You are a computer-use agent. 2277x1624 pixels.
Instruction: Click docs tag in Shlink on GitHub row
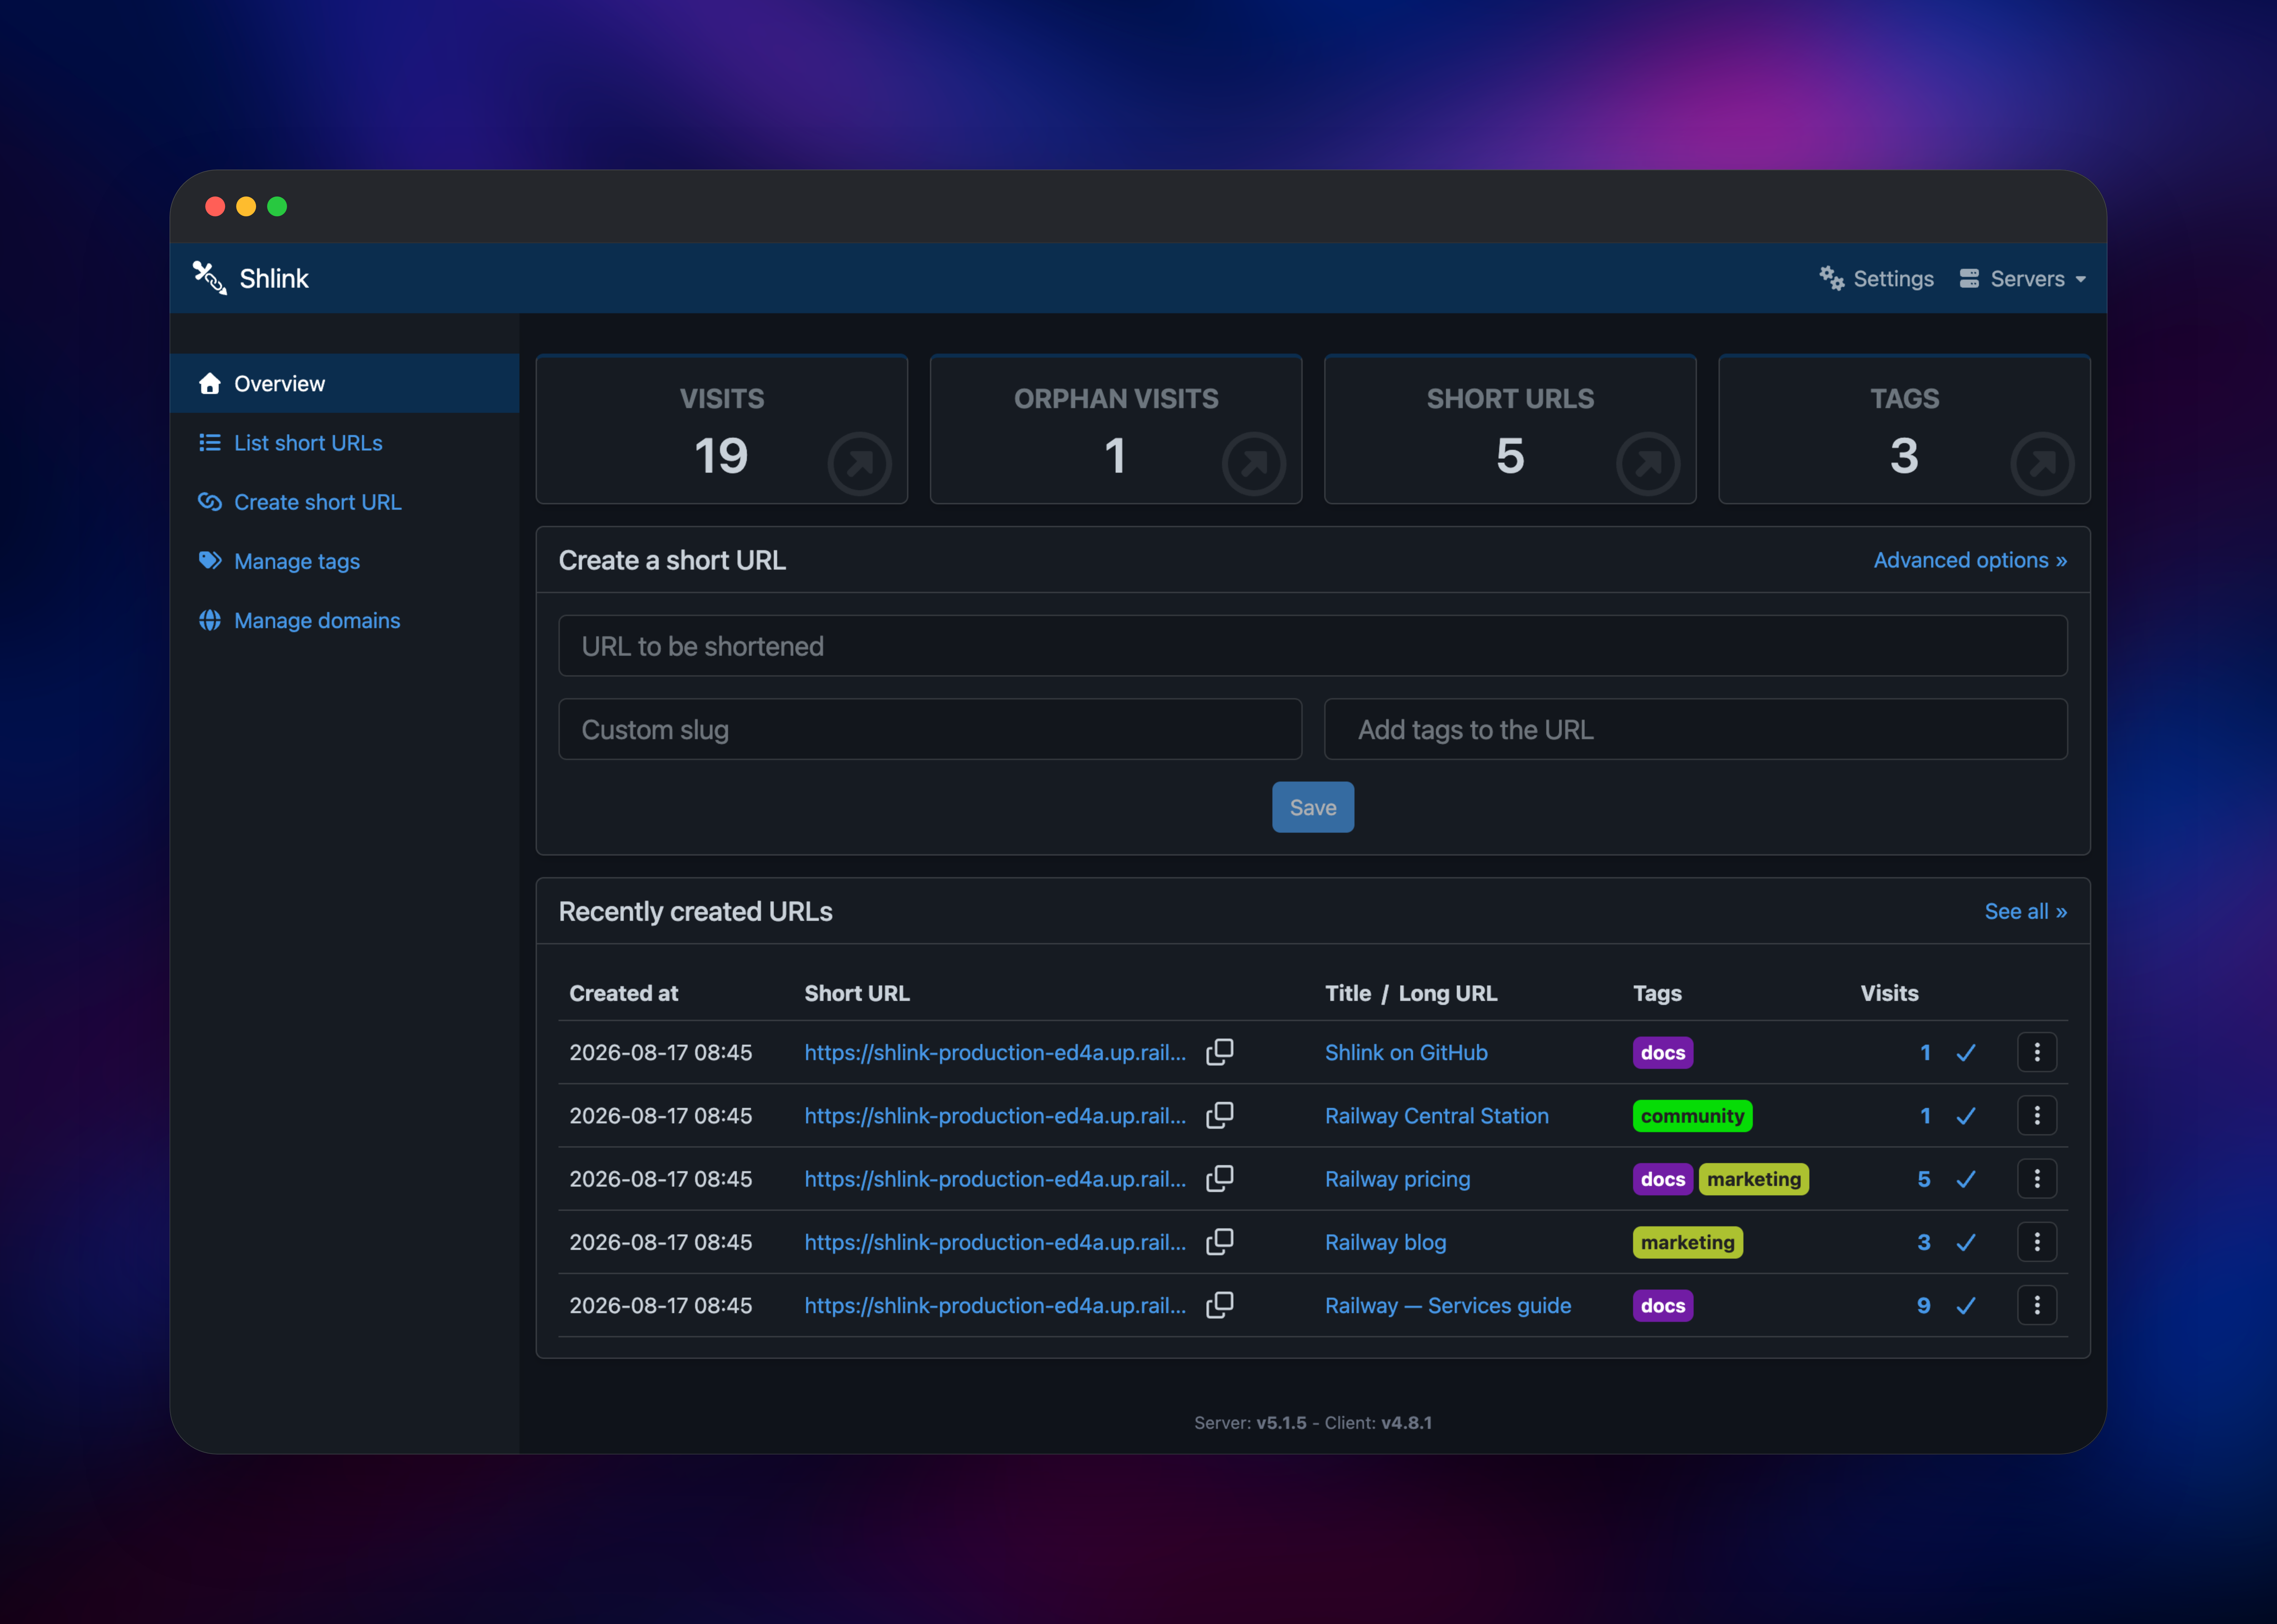click(x=1663, y=1052)
